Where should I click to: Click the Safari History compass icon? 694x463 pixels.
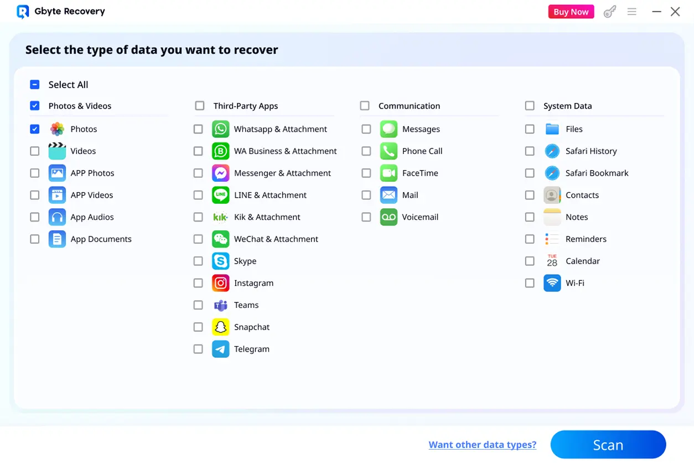[x=552, y=151]
